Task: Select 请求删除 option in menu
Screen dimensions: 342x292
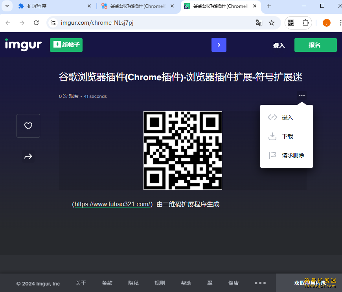Action: 287,155
